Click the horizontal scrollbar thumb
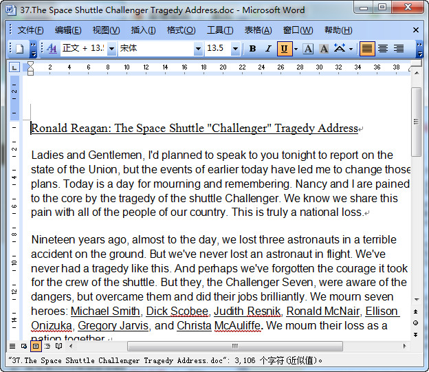429x372 pixels. coord(234,346)
